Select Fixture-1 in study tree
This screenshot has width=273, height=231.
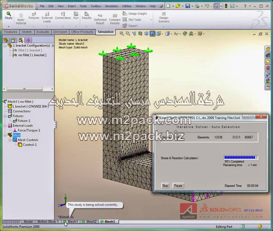coord(24,121)
